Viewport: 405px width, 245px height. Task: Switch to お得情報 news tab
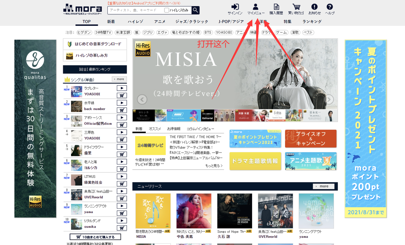(174, 129)
